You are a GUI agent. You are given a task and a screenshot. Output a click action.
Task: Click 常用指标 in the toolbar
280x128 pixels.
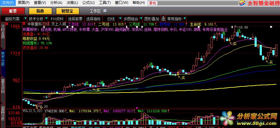tap(174, 19)
